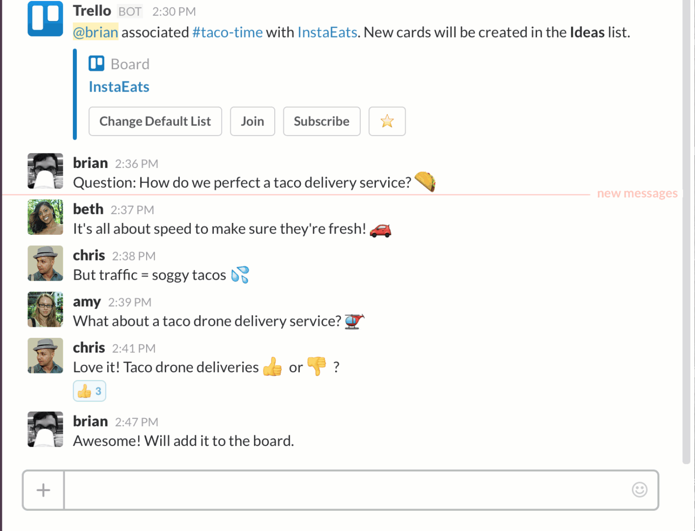The height and width of the screenshot is (531, 695).
Task: Click the Join button
Action: point(253,121)
